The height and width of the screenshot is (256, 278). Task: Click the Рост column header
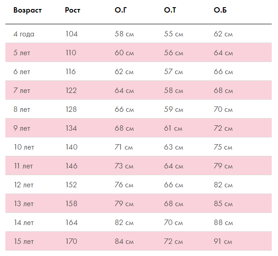point(73,10)
